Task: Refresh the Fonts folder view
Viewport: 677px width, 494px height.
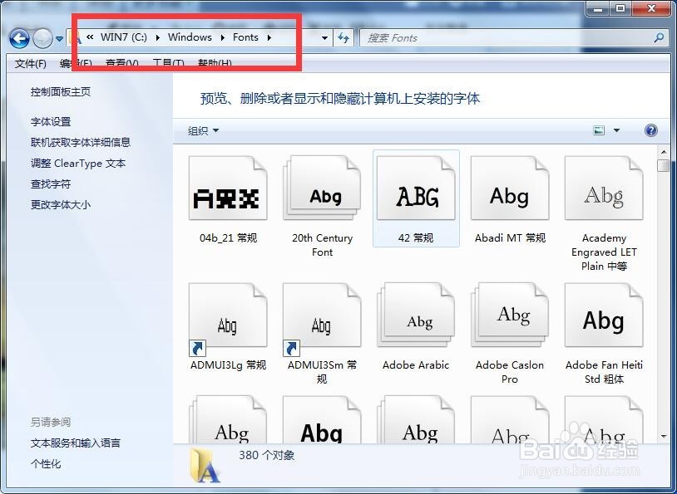Action: tap(343, 38)
